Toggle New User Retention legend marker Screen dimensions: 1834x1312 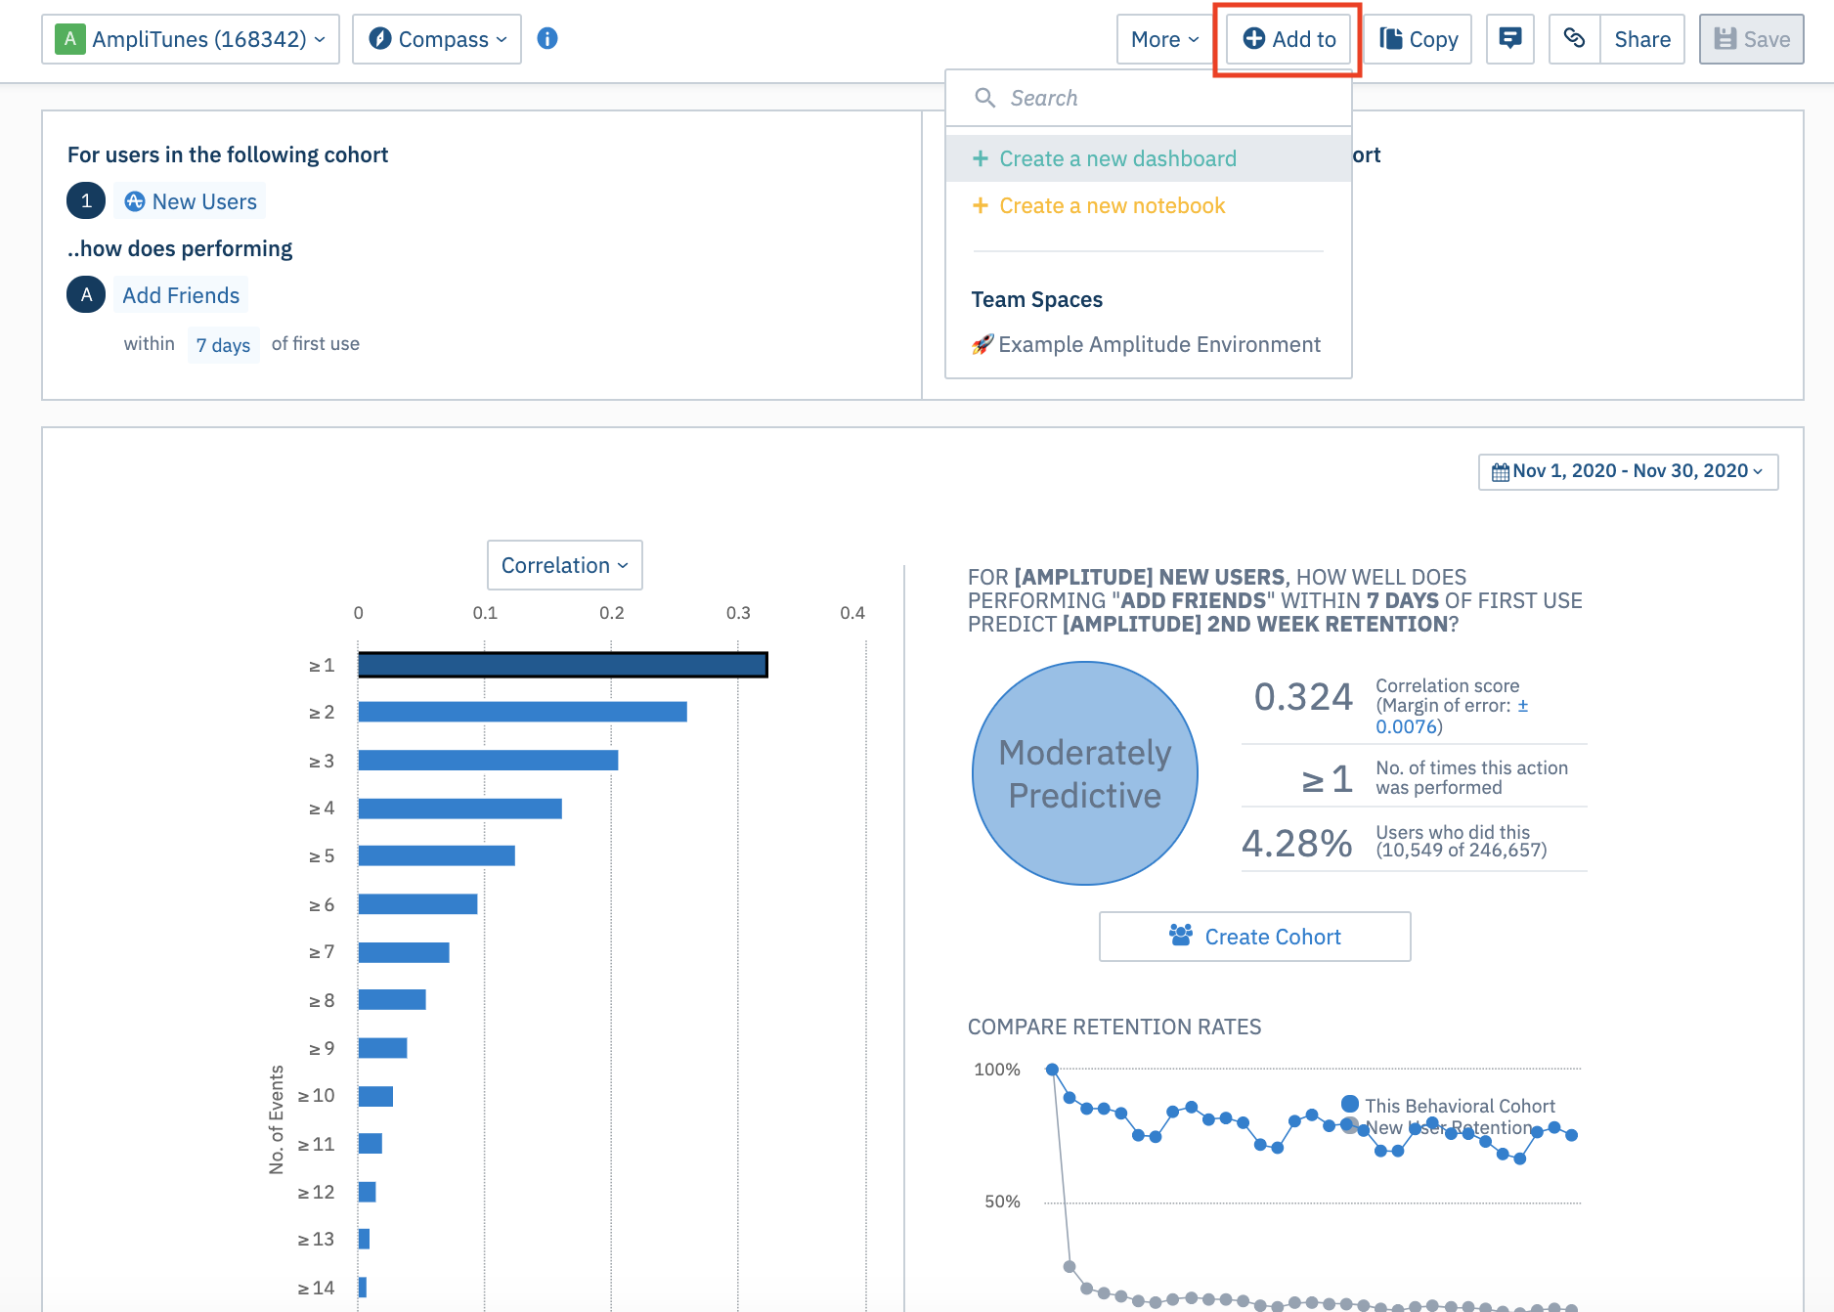click(1350, 1126)
